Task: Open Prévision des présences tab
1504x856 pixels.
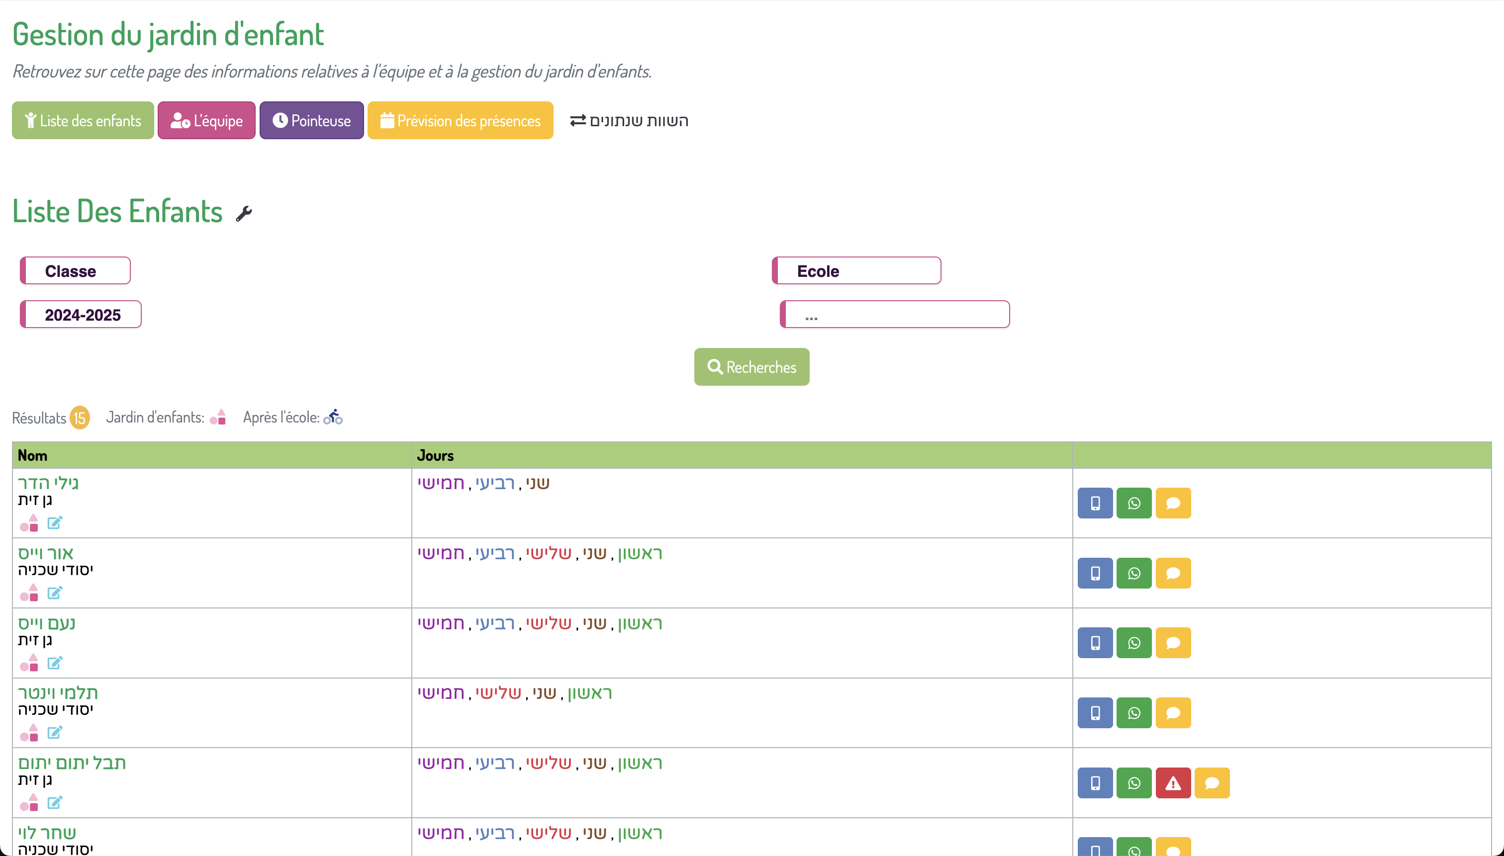Action: (460, 120)
